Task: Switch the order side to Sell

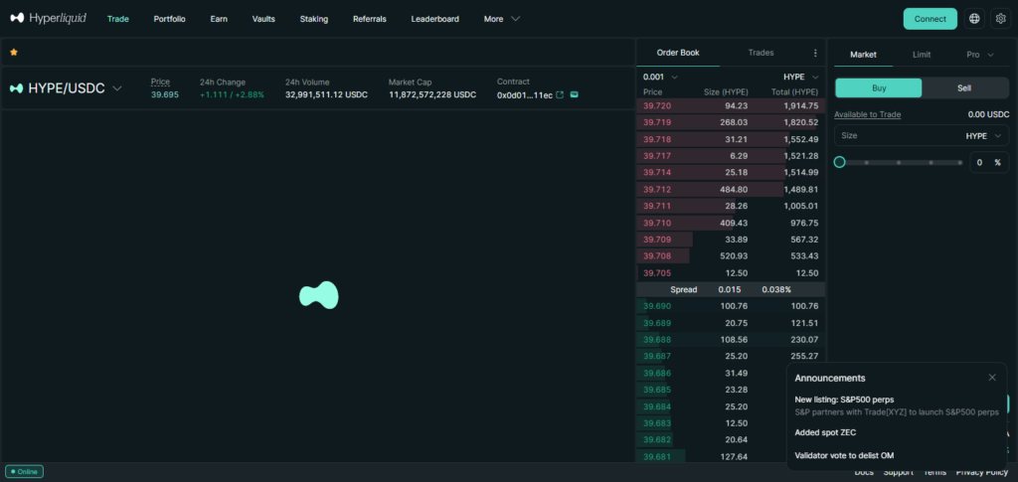Action: 964,87
